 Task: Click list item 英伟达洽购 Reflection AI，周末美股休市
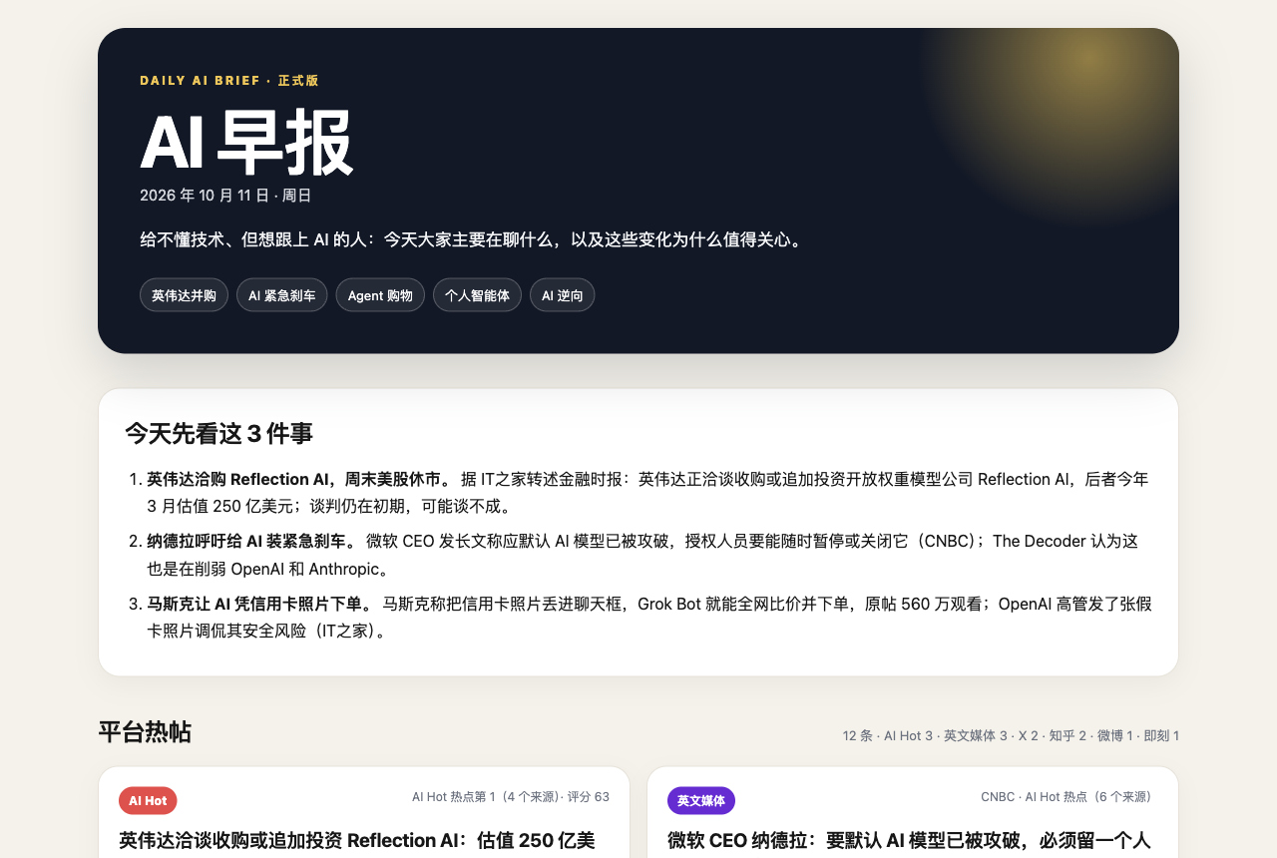pyautogui.click(x=649, y=493)
